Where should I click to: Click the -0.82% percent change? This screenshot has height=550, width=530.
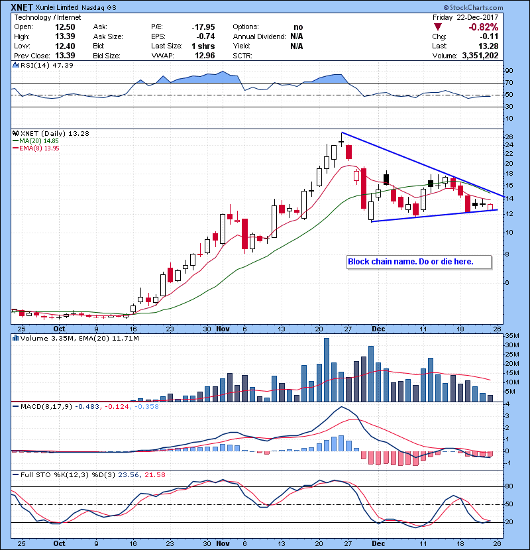pyautogui.click(x=484, y=27)
